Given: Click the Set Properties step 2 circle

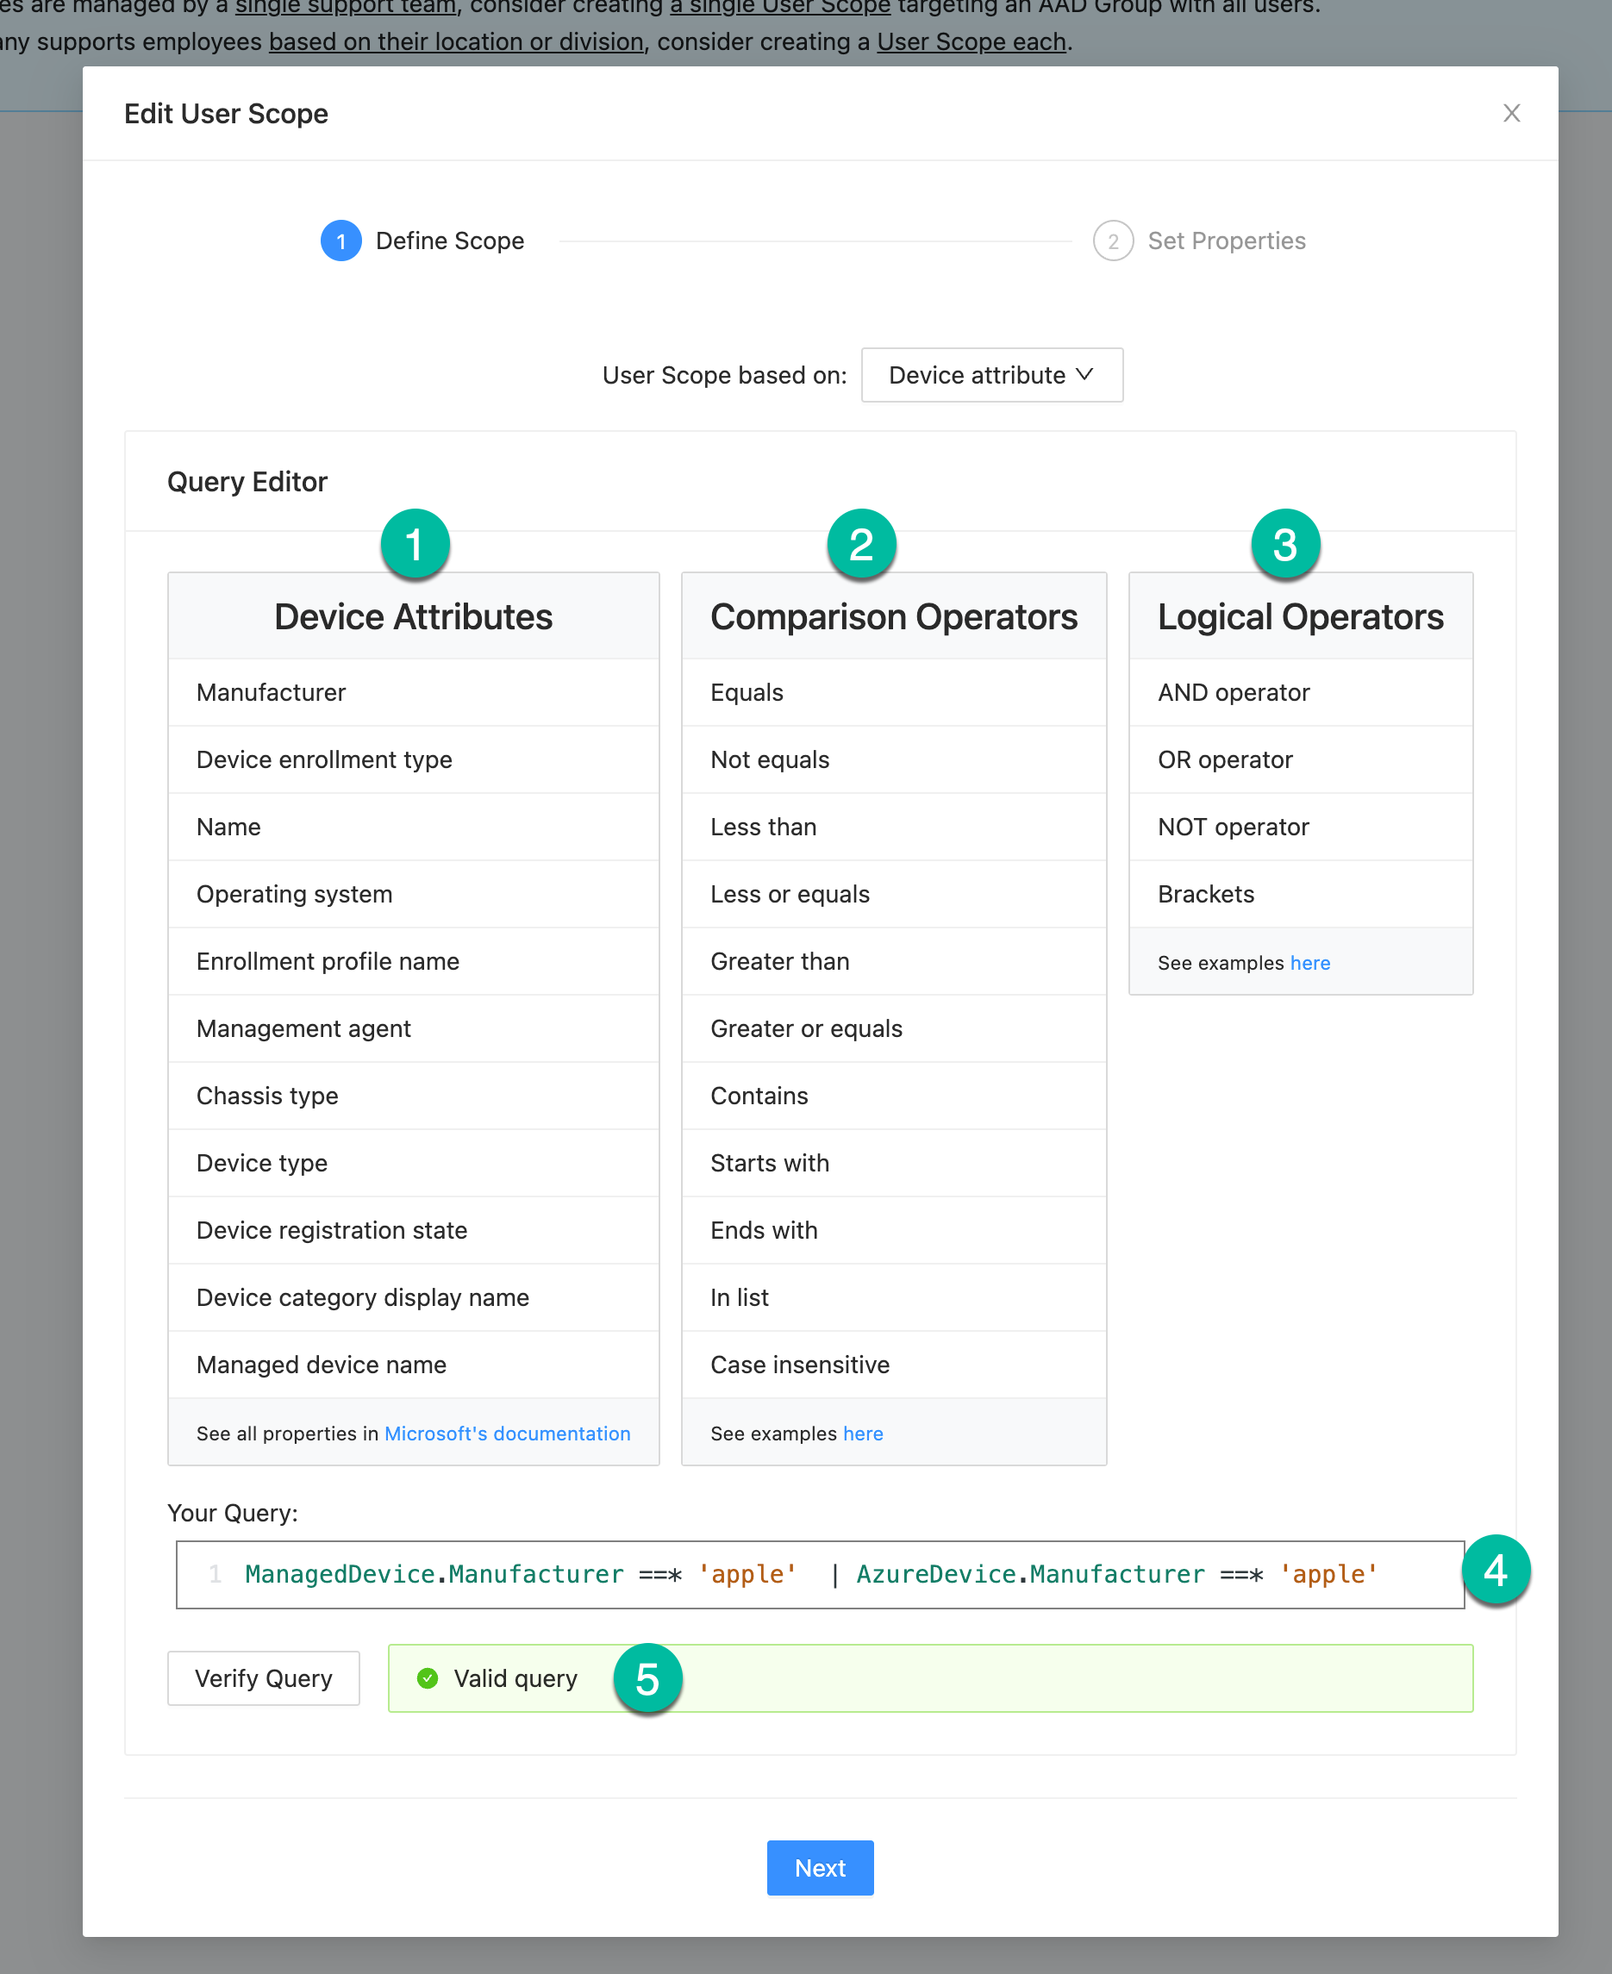Looking at the screenshot, I should [1112, 241].
